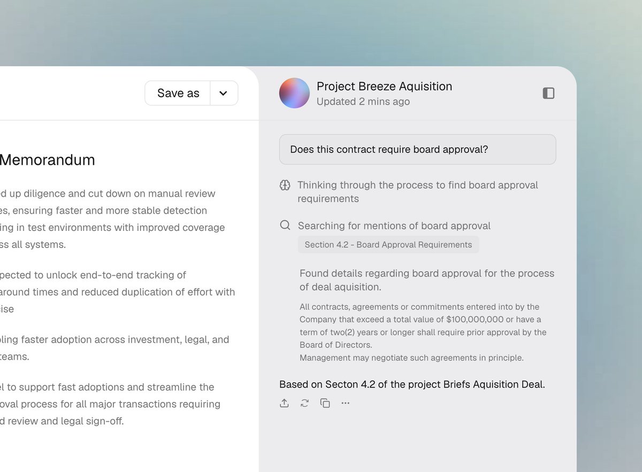Expand the Thinking through the process step

(x=418, y=192)
